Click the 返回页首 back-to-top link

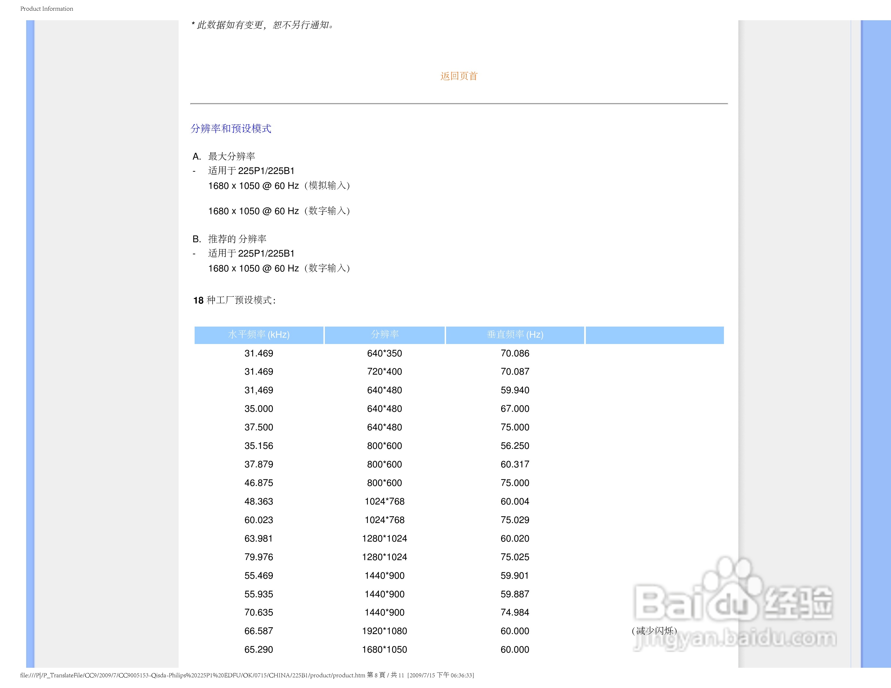458,76
